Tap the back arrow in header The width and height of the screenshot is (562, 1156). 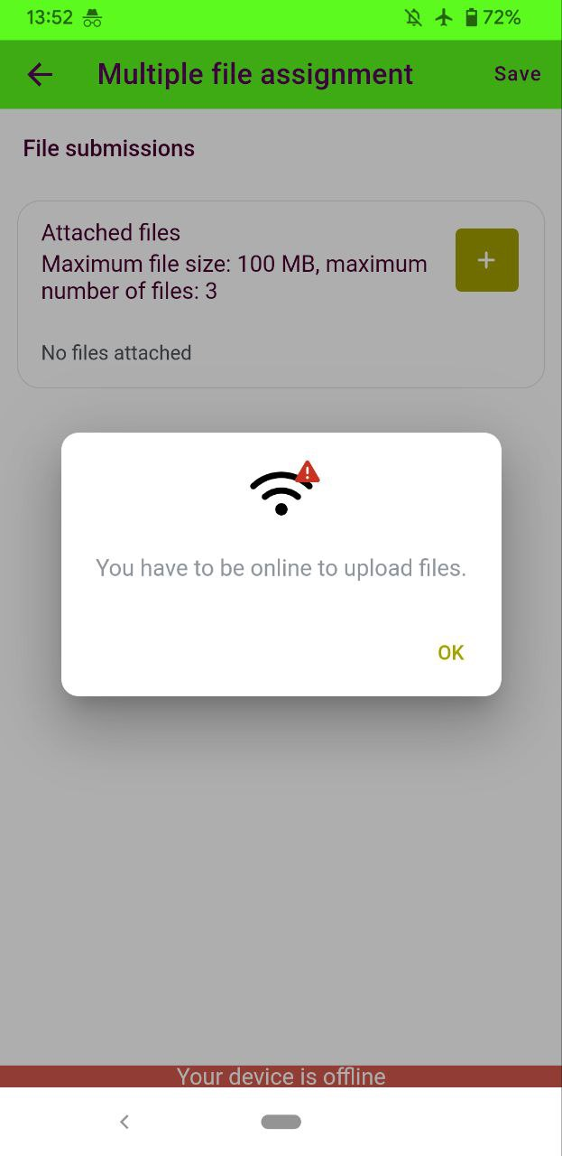click(x=40, y=74)
